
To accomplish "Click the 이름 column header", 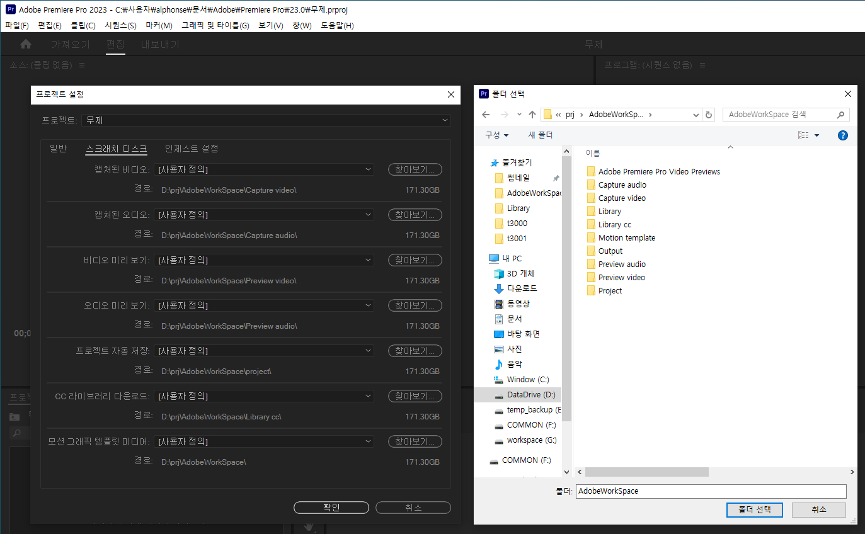I will 593,153.
